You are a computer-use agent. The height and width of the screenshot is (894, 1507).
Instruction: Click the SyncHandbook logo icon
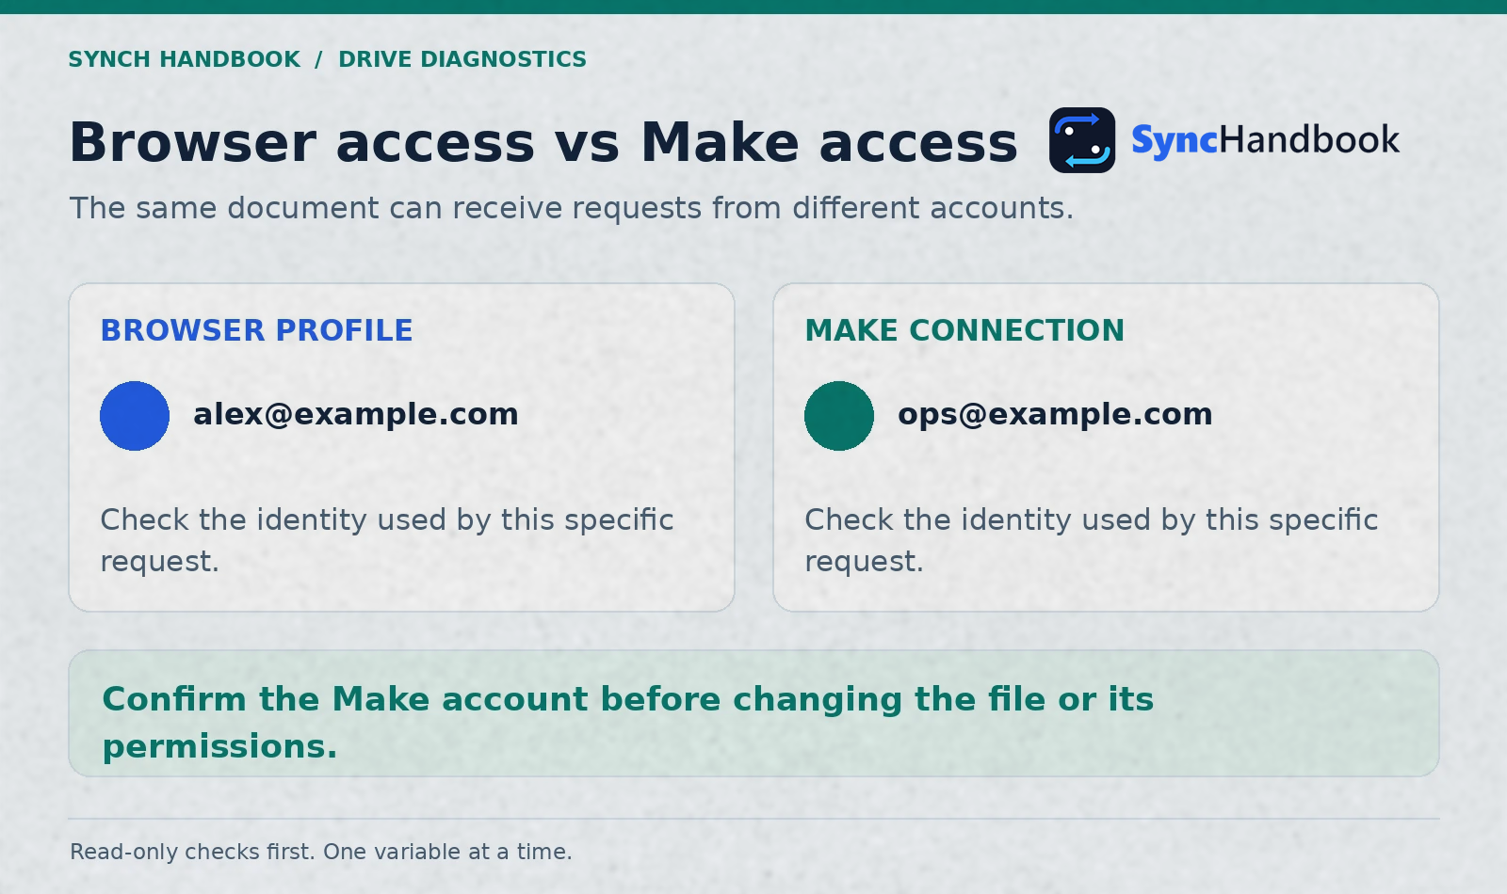[x=1082, y=140]
